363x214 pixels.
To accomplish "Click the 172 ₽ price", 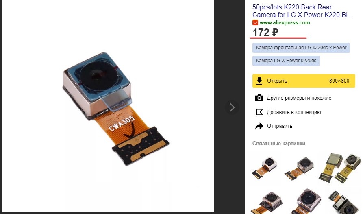I will coord(265,33).
